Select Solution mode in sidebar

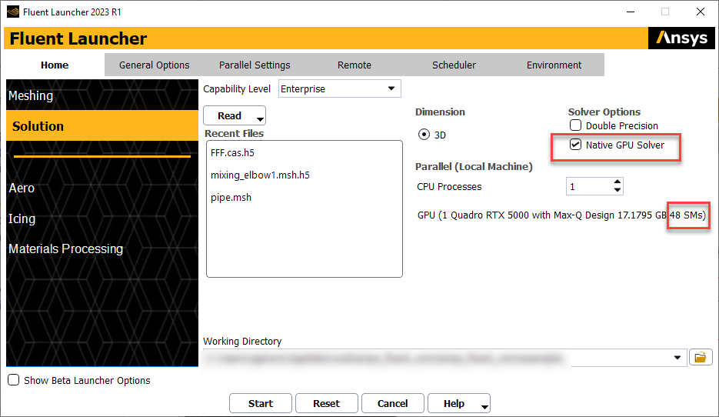[x=102, y=125]
